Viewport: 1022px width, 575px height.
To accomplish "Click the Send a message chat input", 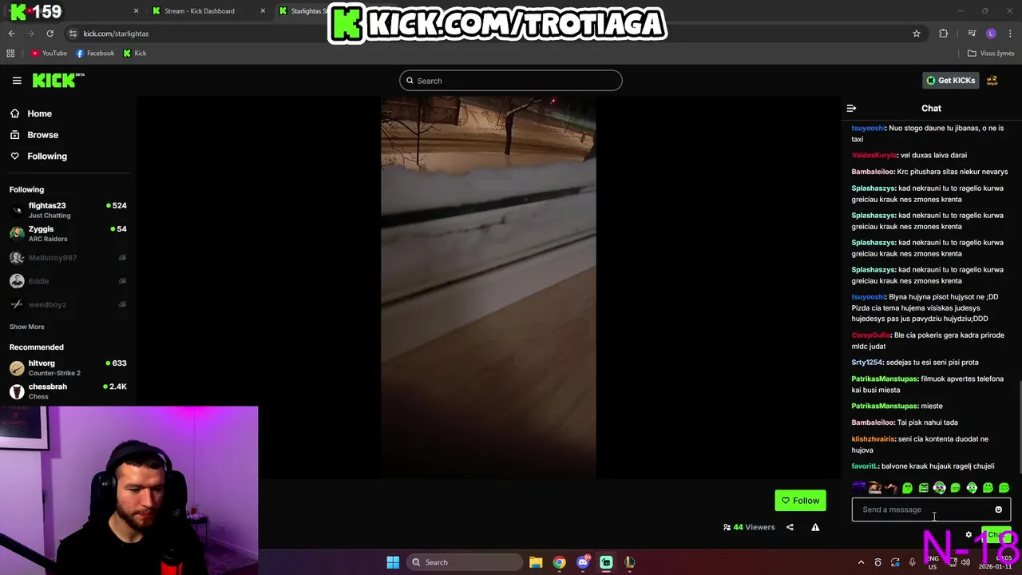I will point(931,510).
